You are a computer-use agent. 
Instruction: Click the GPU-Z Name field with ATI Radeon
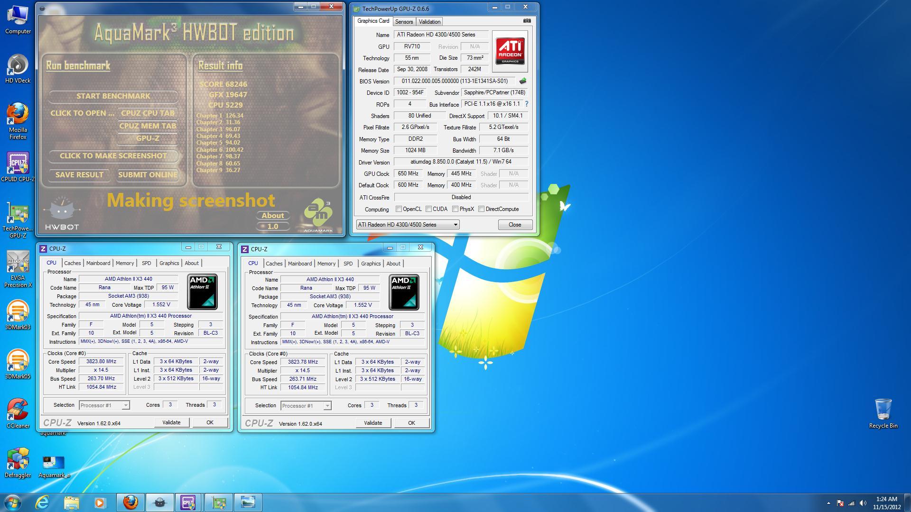[441, 35]
